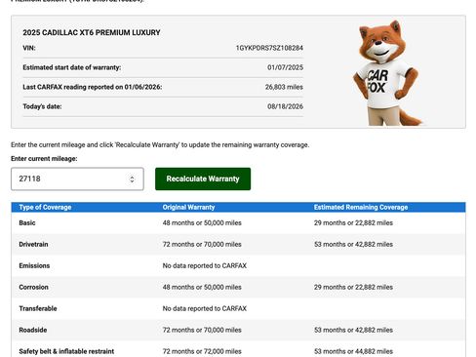
Task: Click 'Last CARFAX reading reported on 01/06/2026:' label
Action: (93, 87)
